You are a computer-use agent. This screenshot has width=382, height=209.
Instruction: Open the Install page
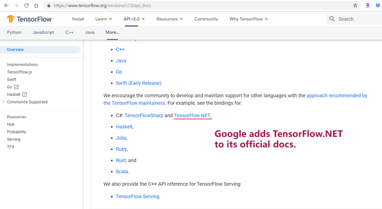click(78, 19)
